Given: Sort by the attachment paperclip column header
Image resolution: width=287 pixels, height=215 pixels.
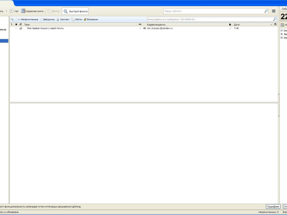Looking at the screenshot, I should [21, 24].
